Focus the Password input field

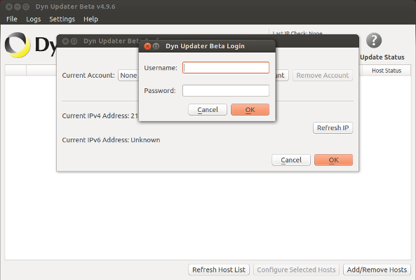click(x=226, y=90)
